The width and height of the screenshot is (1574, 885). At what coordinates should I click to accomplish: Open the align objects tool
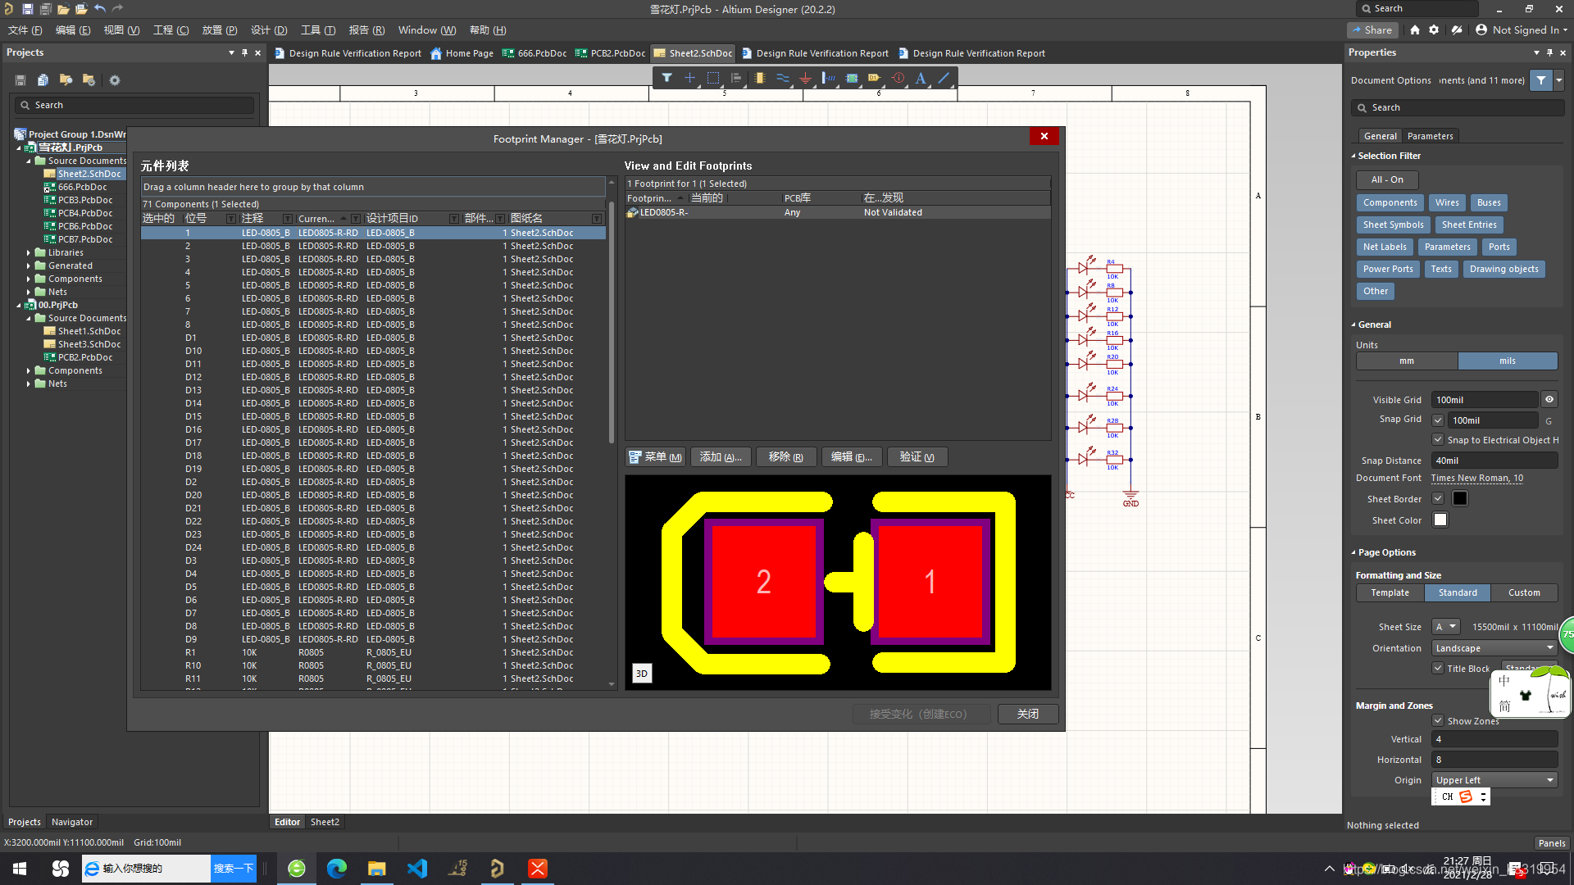736,78
